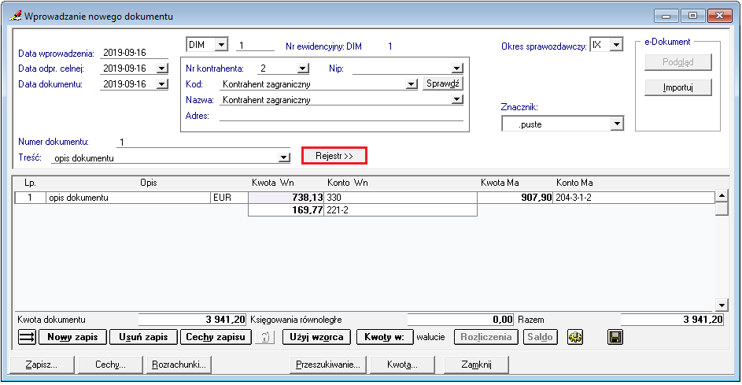Click the Kwoty w: button

click(x=385, y=337)
